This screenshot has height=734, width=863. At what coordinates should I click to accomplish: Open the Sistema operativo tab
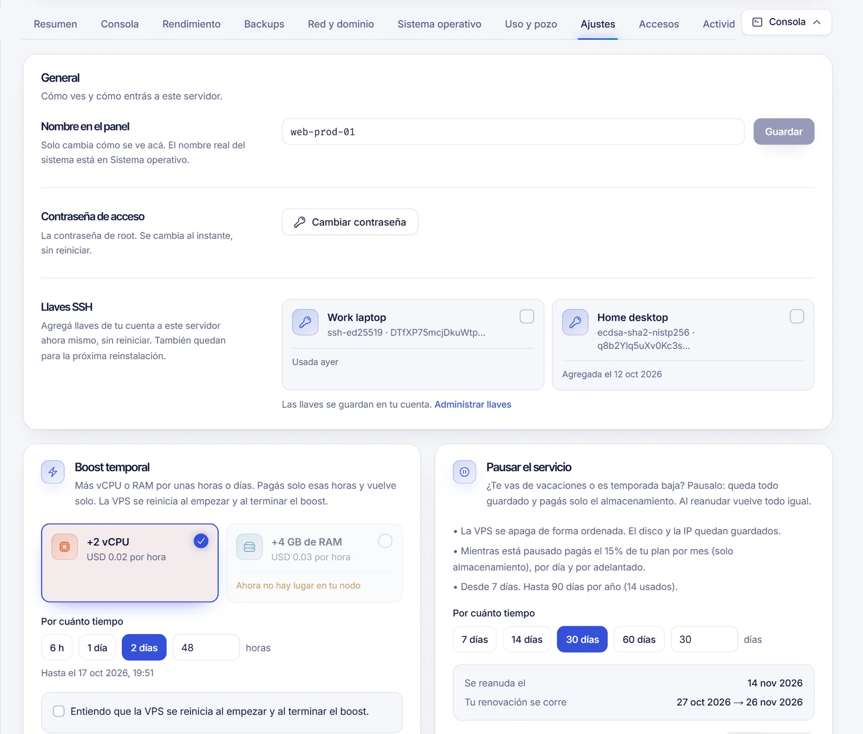(x=440, y=24)
